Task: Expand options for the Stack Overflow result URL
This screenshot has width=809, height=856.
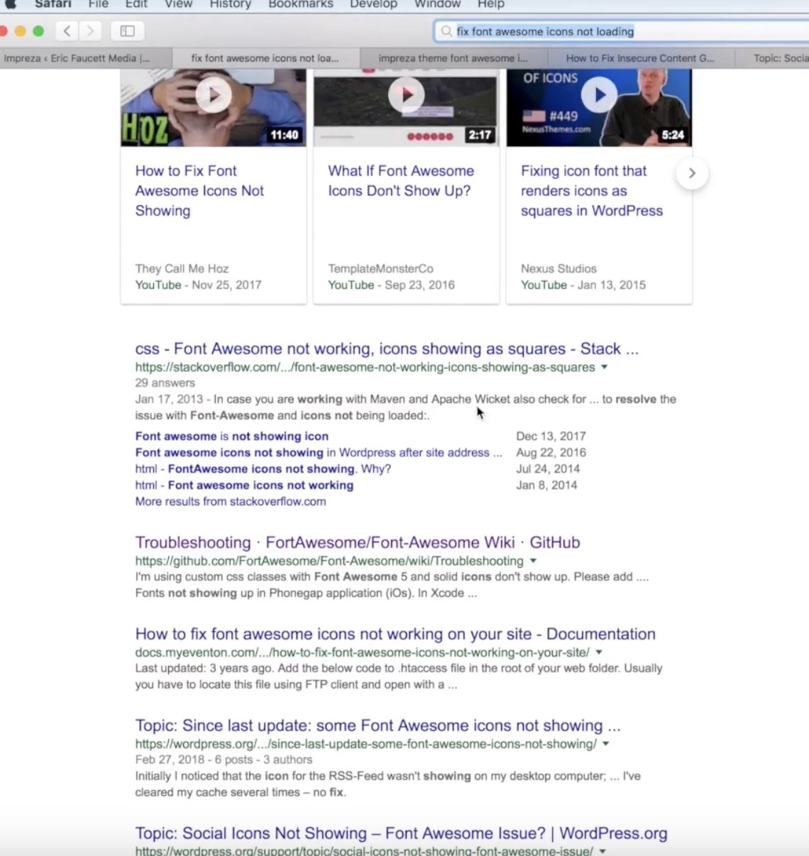Action: coord(604,368)
